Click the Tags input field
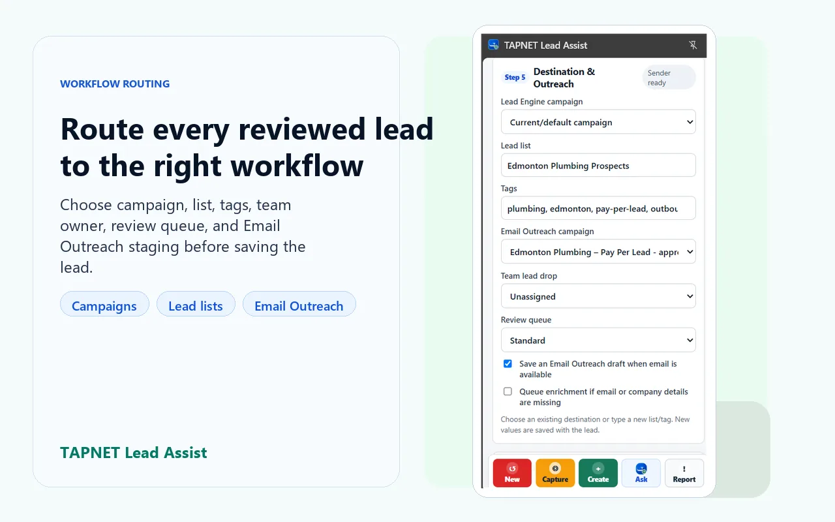This screenshot has width=835, height=522. click(x=598, y=208)
